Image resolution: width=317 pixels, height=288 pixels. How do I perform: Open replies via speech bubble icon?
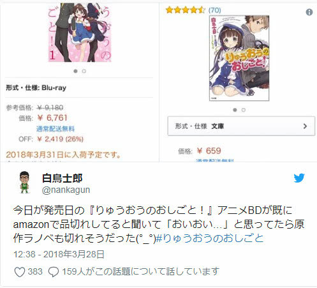[54, 272]
